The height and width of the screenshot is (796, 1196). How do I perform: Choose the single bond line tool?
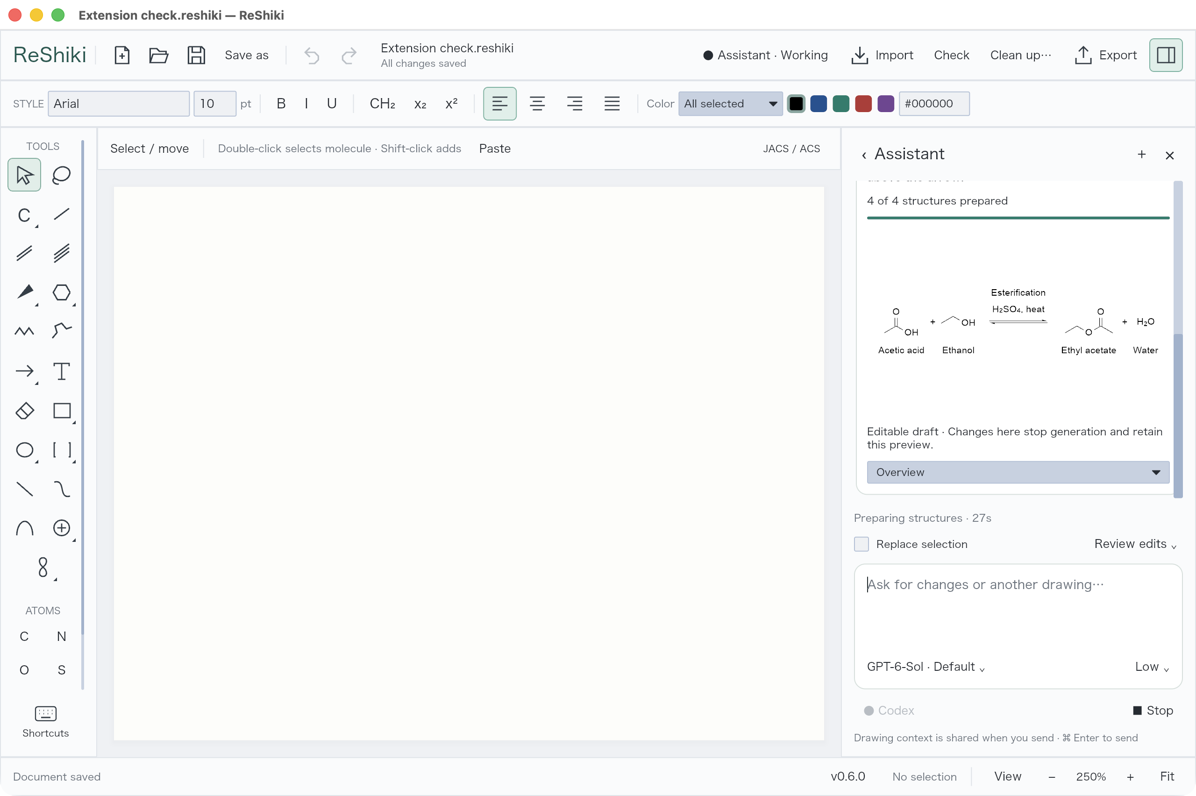[61, 214]
